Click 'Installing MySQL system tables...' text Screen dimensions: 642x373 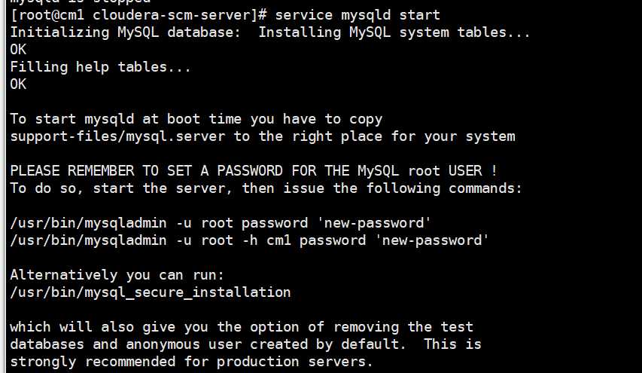[394, 33]
